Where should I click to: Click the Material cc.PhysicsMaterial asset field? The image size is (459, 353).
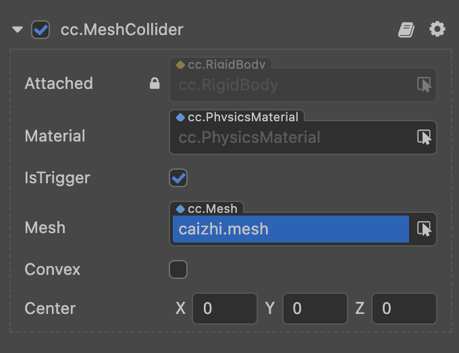[x=290, y=137]
